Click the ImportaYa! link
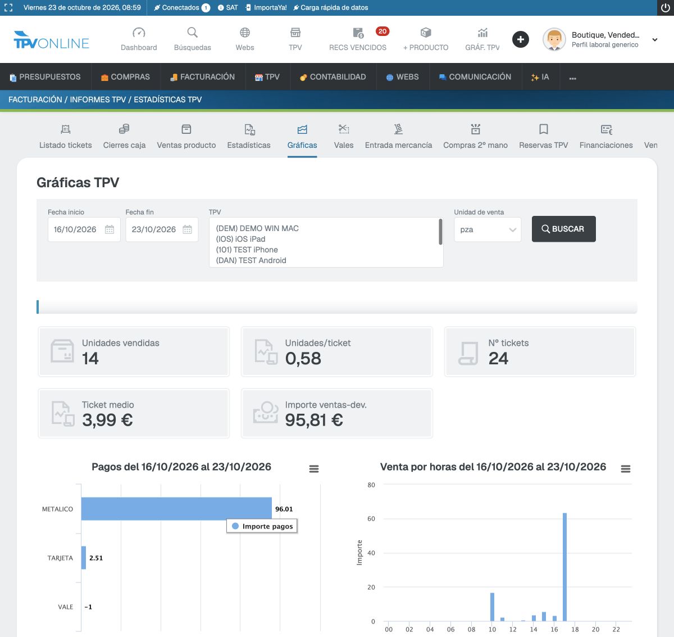Viewport: 674px width, 637px height. (x=266, y=8)
